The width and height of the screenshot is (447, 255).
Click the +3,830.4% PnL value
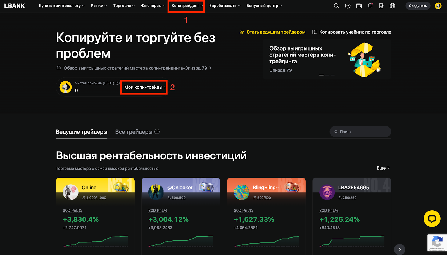coord(81,219)
